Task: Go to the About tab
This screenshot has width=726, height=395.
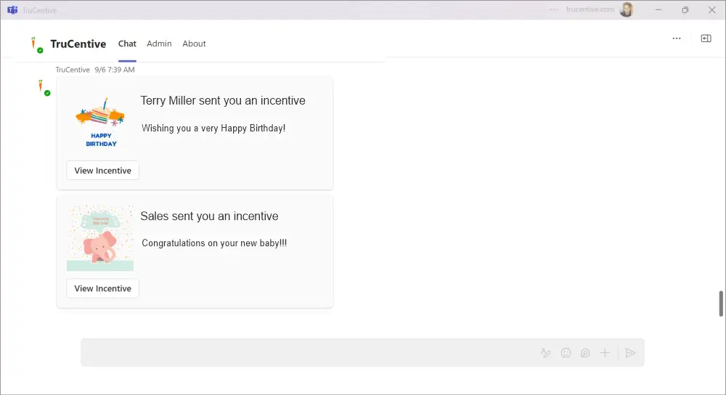Action: [x=194, y=44]
